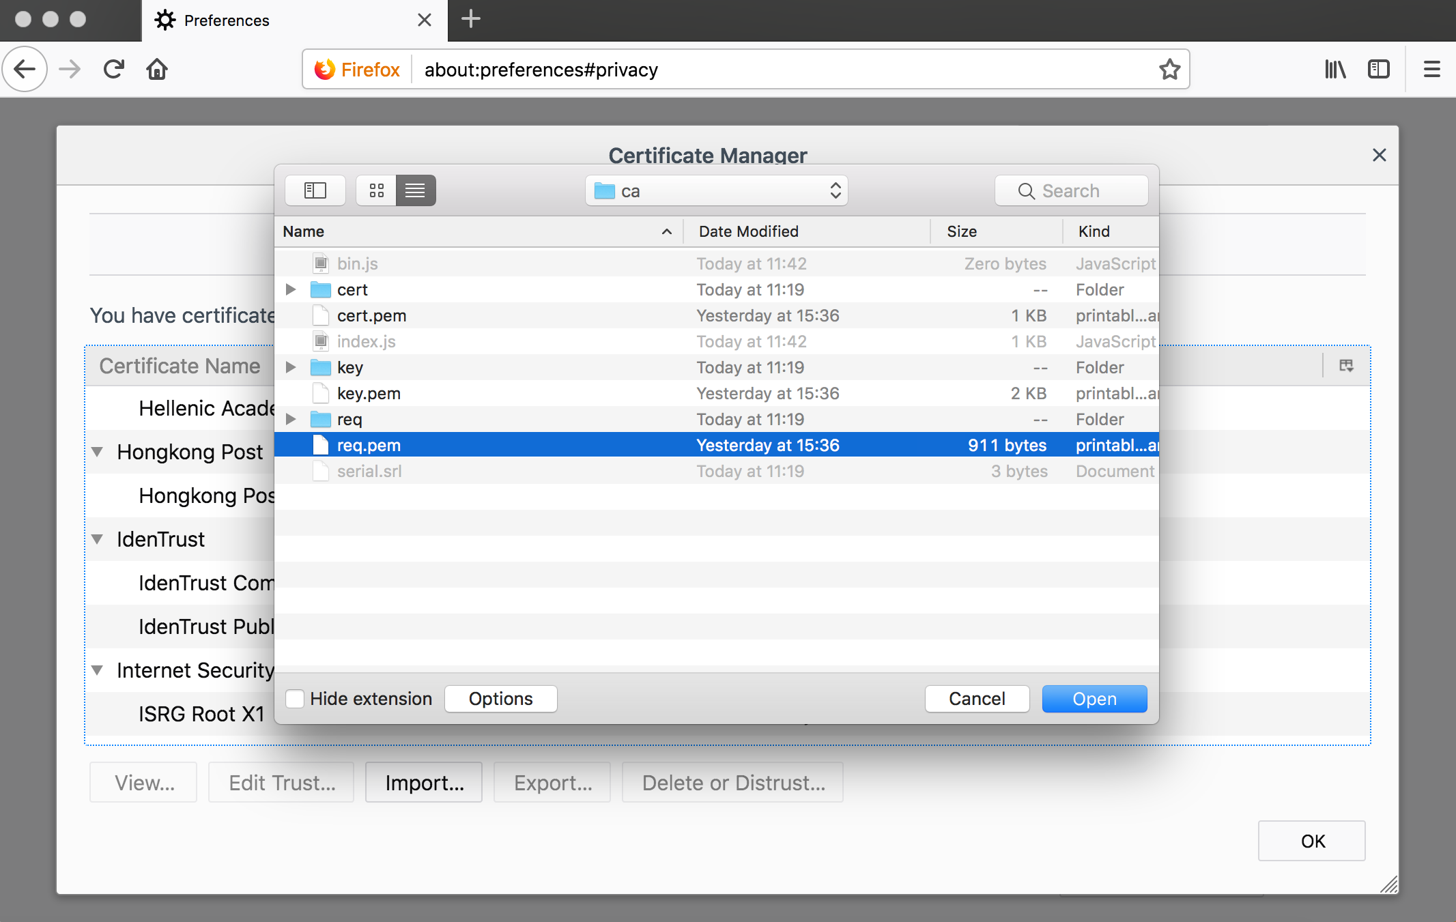This screenshot has height=922, width=1456.
Task: Show sidebars icon in Firefox toolbar
Action: (x=1378, y=69)
